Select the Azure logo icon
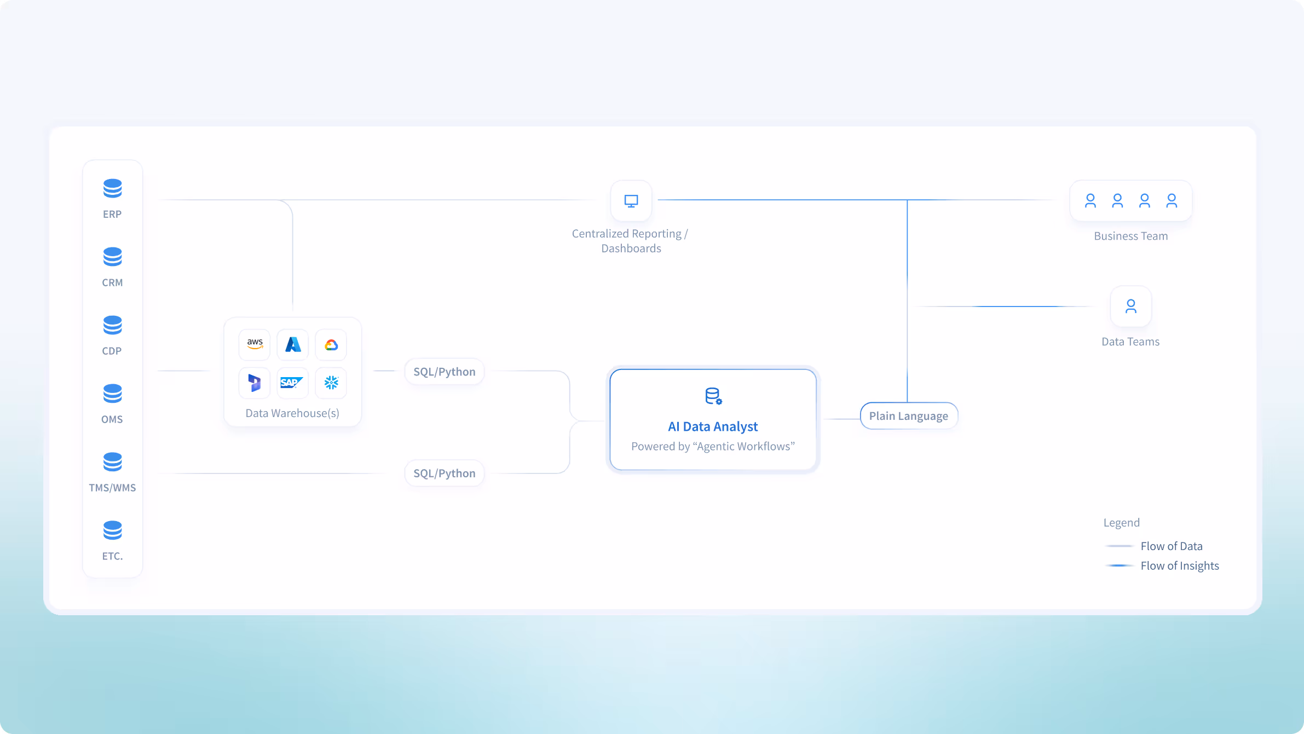 (293, 344)
